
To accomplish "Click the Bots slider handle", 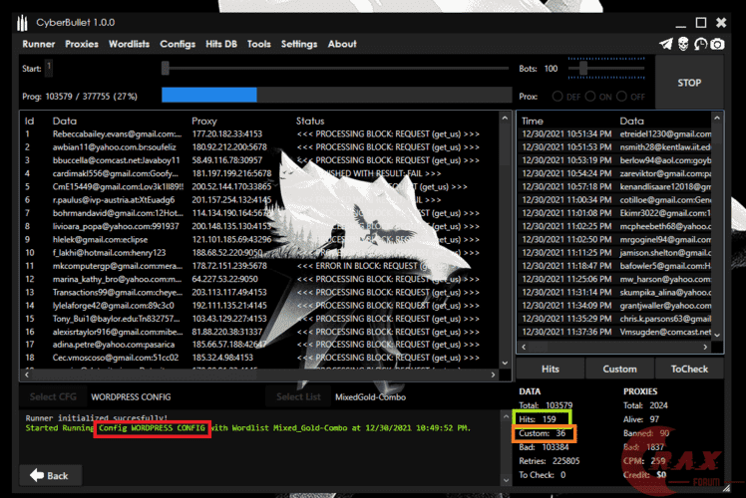I will 582,69.
